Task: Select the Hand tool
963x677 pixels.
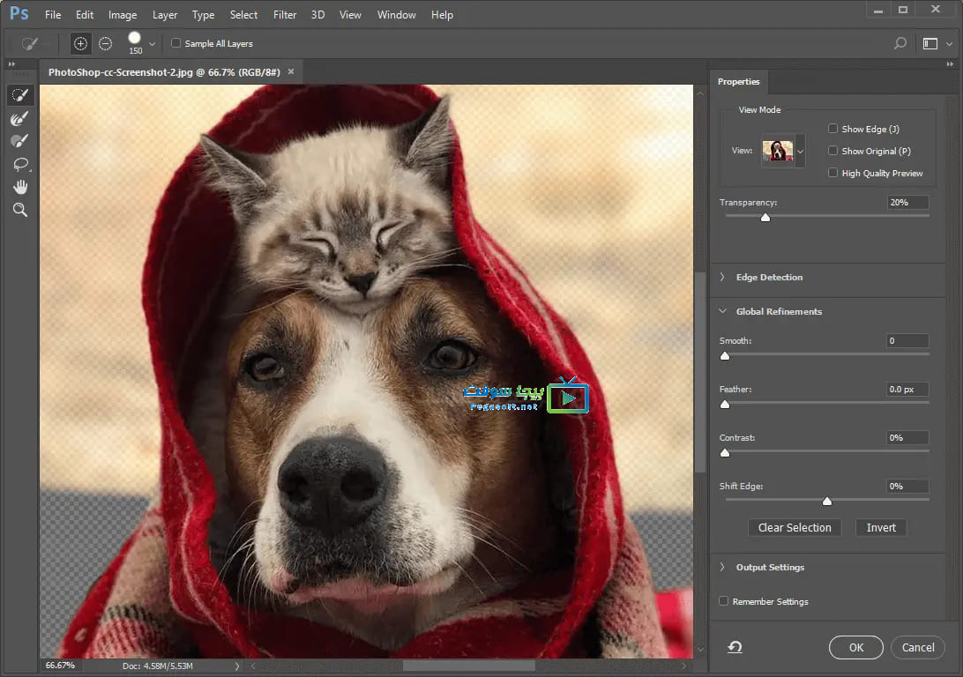Action: pos(19,187)
